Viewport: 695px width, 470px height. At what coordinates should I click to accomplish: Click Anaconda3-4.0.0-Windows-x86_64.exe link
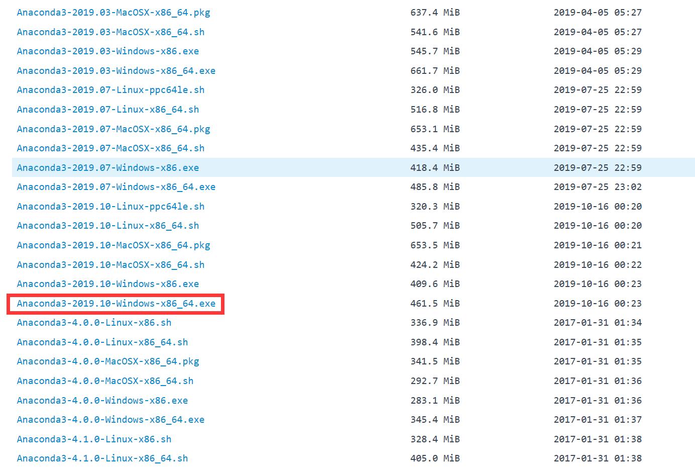click(110, 419)
